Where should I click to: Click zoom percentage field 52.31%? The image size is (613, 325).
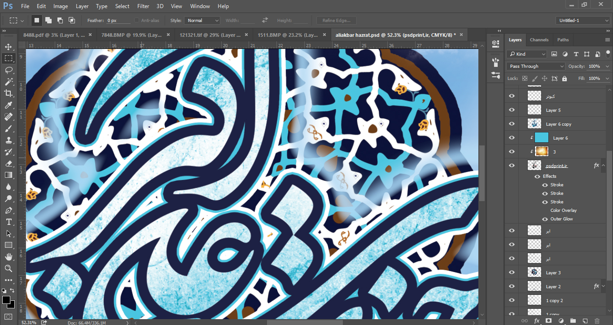tap(29, 322)
